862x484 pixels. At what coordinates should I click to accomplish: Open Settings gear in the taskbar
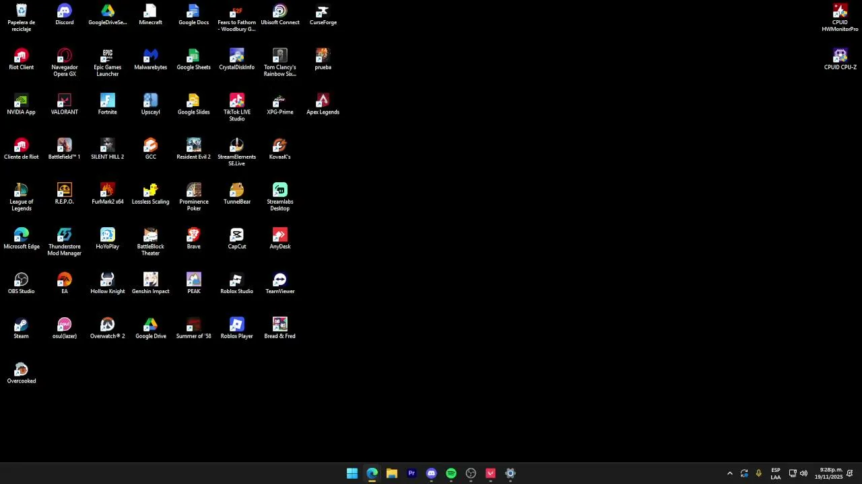(510, 473)
